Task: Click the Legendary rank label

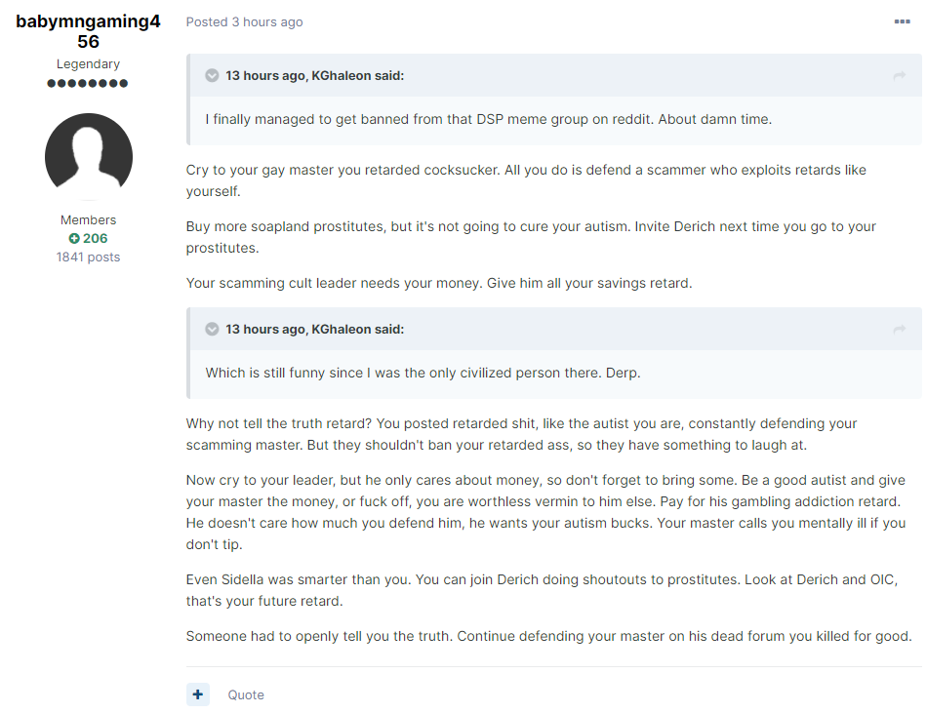Action: (88, 63)
